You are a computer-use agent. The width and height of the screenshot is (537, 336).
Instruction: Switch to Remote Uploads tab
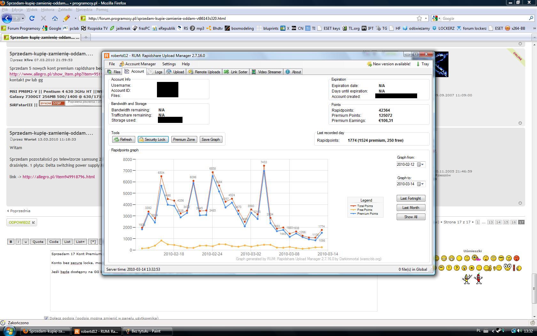(x=204, y=72)
